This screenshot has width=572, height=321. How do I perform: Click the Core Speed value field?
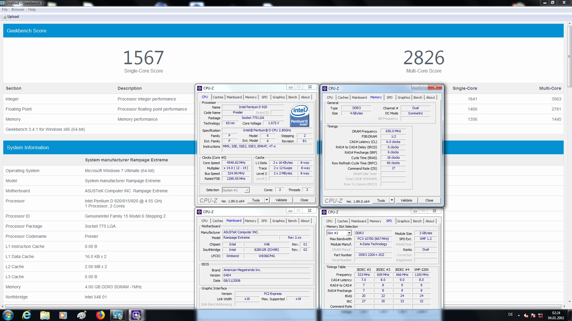(236, 163)
